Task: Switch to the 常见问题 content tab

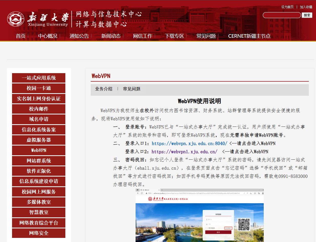Action: pyautogui.click(x=132, y=89)
